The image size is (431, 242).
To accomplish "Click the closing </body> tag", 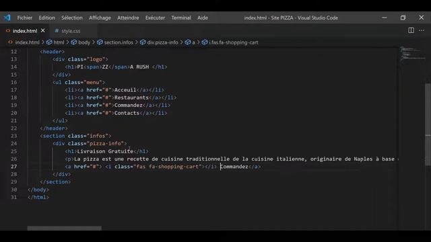I will (38, 190).
